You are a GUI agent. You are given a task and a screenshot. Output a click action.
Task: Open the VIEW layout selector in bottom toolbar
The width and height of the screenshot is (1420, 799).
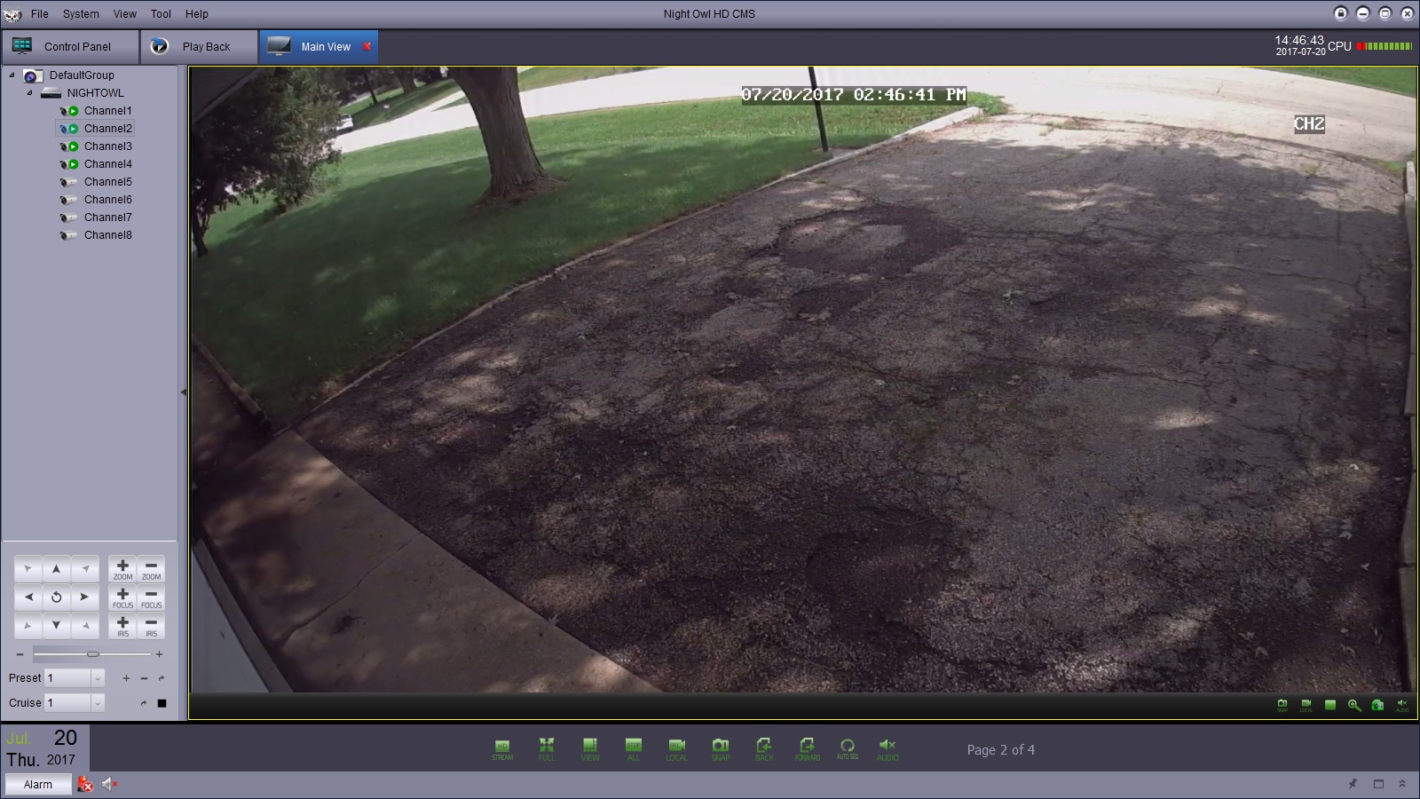(x=590, y=748)
